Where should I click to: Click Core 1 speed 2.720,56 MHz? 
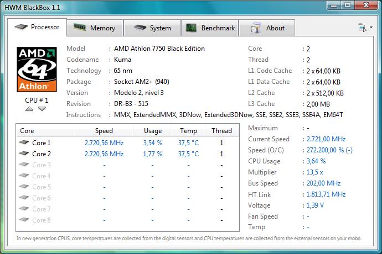pos(104,143)
